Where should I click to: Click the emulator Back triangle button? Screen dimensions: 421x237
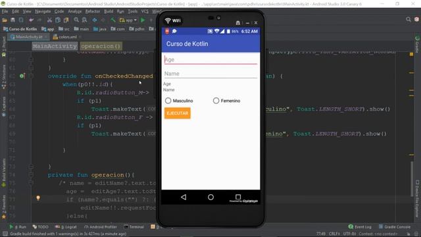[184, 197]
